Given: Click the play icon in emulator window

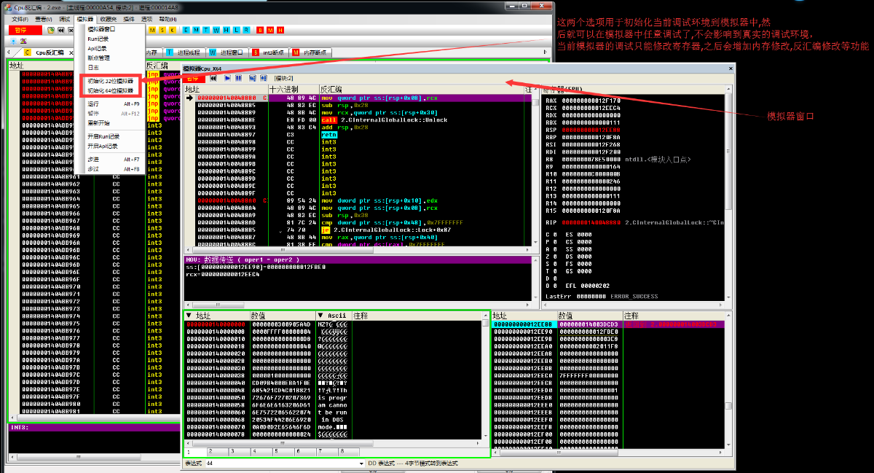Looking at the screenshot, I should [227, 78].
